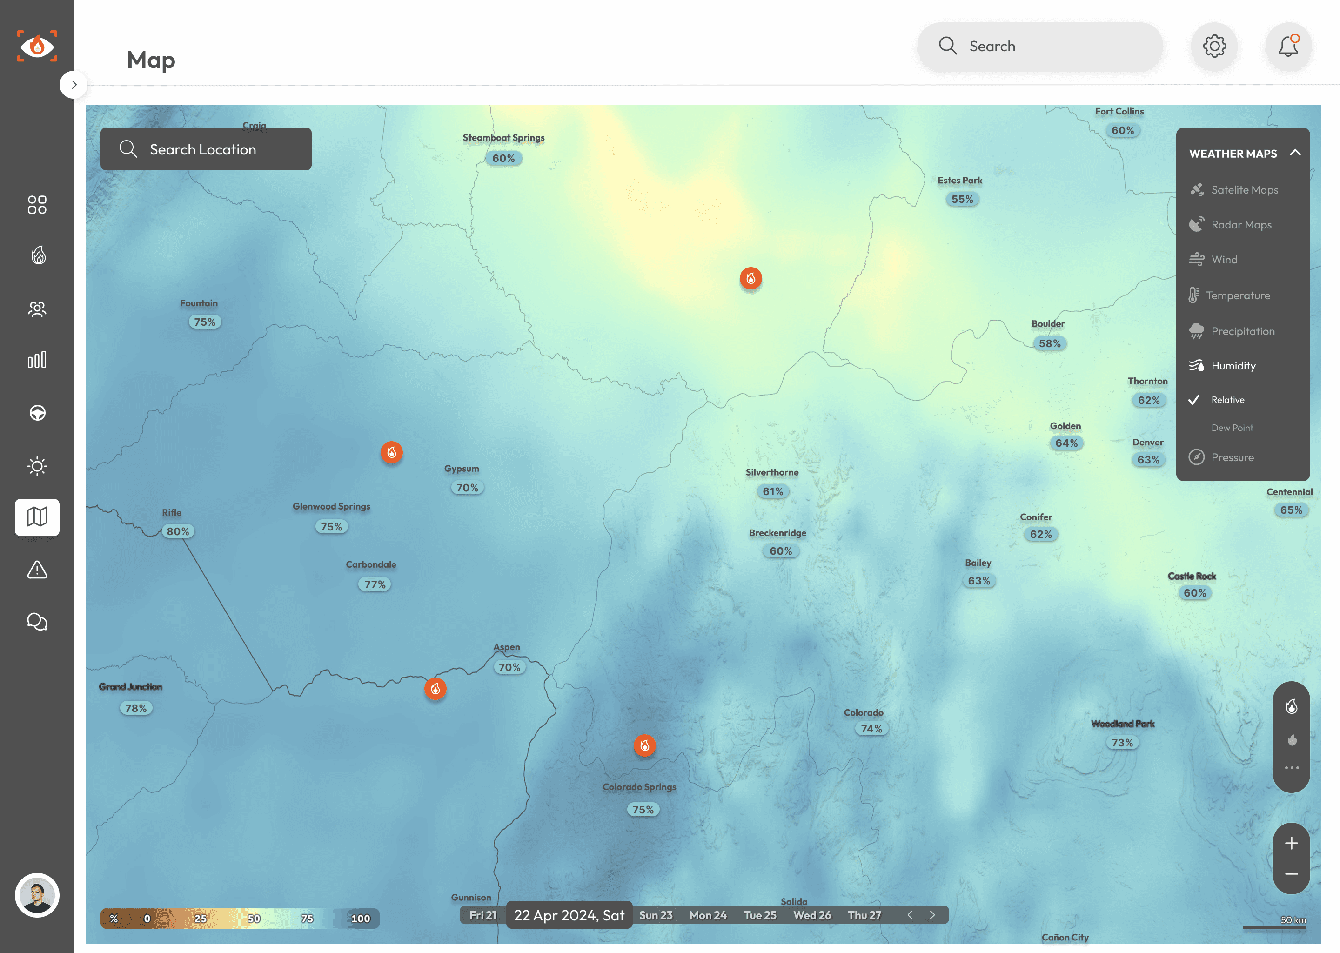Viewport: 1340px width, 953px height.
Task: Click the fire marker above Colorado Springs
Action: 645,745
